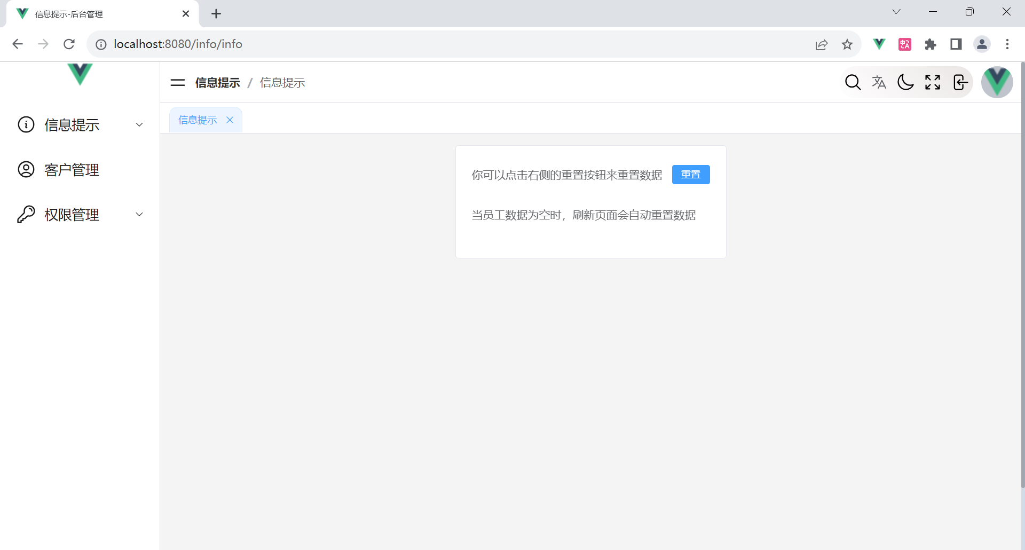
Task: Open the language translation switcher icon
Action: tap(879, 82)
